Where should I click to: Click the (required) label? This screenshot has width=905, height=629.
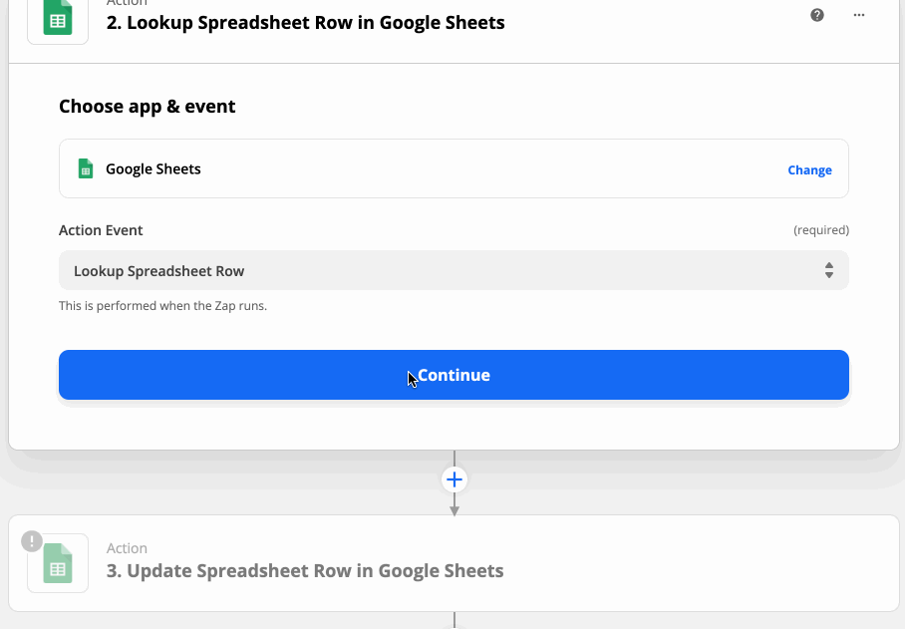pyautogui.click(x=821, y=230)
